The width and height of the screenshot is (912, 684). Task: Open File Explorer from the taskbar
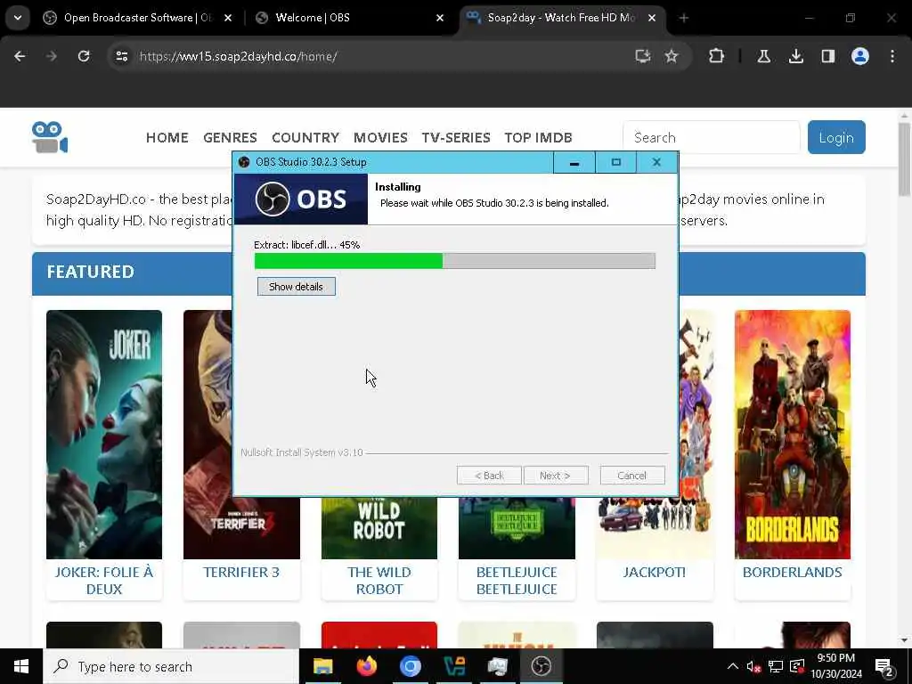point(322,666)
